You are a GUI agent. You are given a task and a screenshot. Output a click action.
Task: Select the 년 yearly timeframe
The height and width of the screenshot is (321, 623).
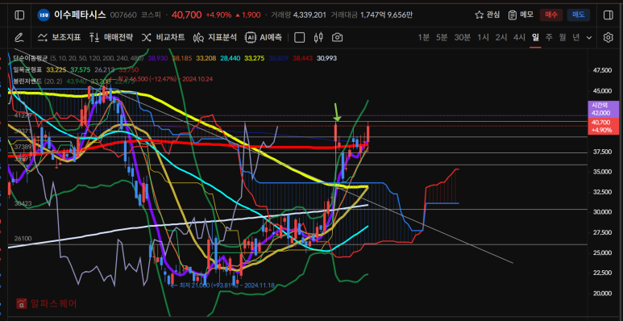pos(575,37)
